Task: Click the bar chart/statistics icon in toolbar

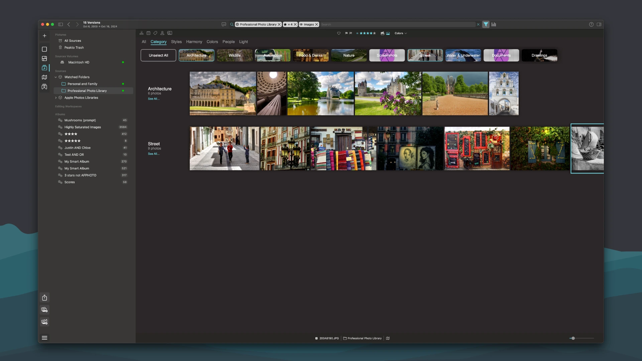Action: 494,24
